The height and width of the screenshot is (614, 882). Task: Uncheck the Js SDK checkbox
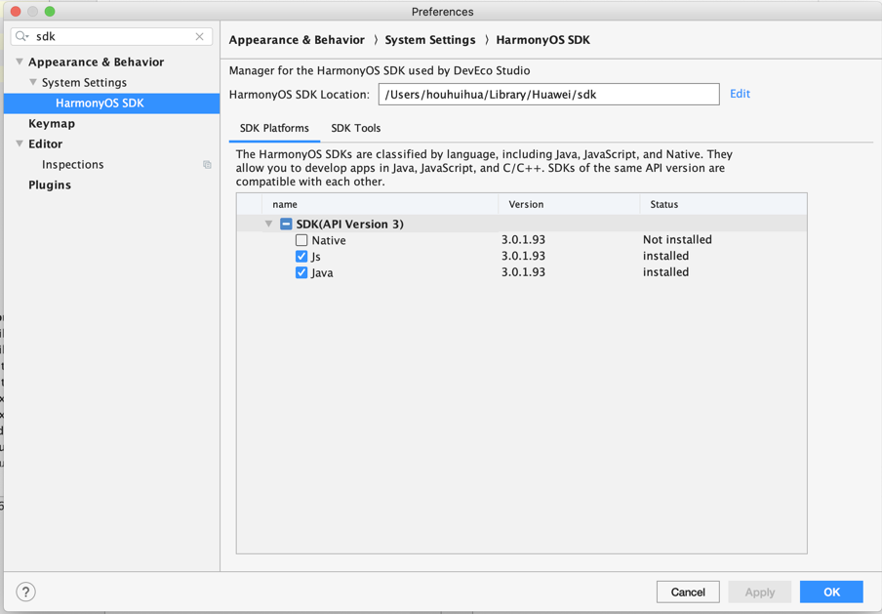click(x=301, y=257)
